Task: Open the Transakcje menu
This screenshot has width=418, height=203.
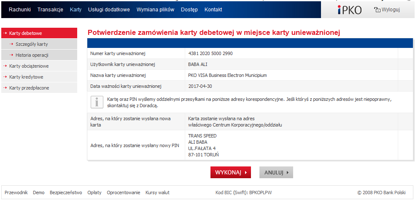Action: pyautogui.click(x=50, y=10)
